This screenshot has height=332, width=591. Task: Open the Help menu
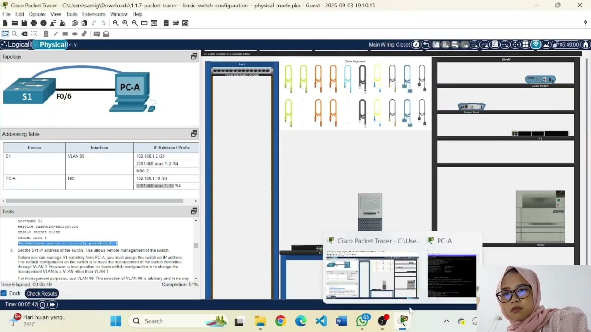tap(138, 14)
